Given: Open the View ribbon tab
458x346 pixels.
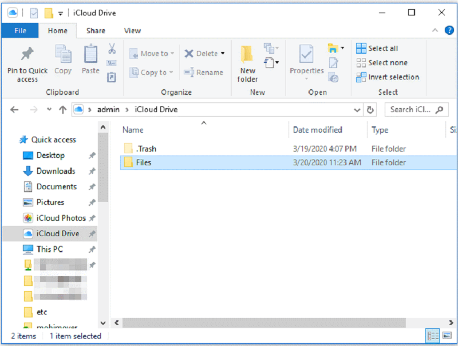Looking at the screenshot, I should pyautogui.click(x=132, y=31).
